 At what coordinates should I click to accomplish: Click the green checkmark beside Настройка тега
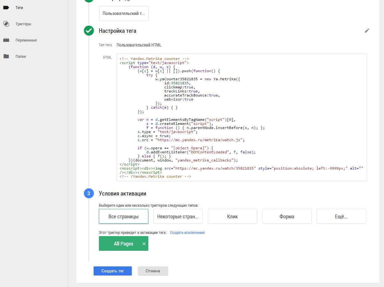(89, 31)
